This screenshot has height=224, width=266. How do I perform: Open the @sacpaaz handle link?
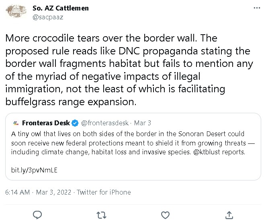(47, 17)
